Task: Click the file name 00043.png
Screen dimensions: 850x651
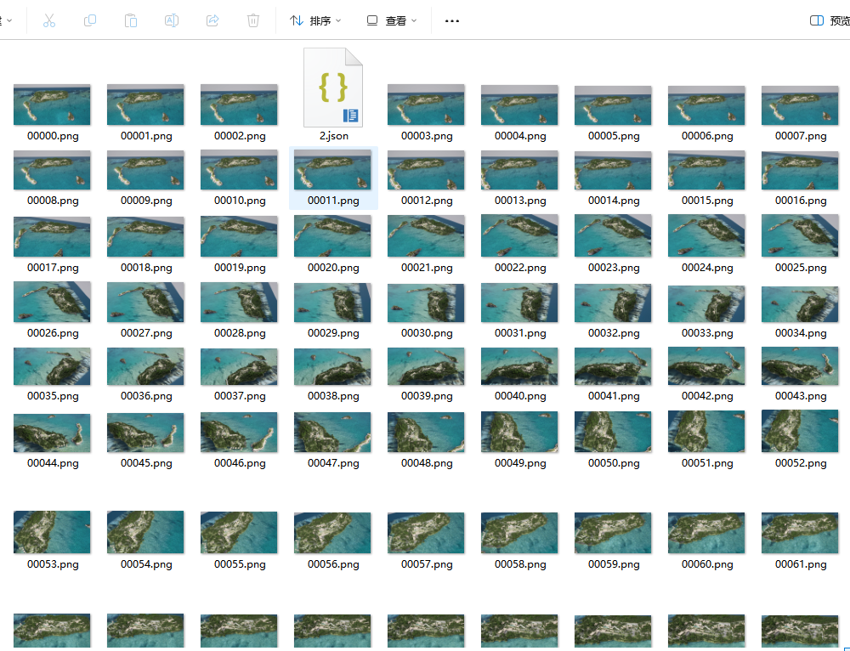Action: pyautogui.click(x=801, y=396)
